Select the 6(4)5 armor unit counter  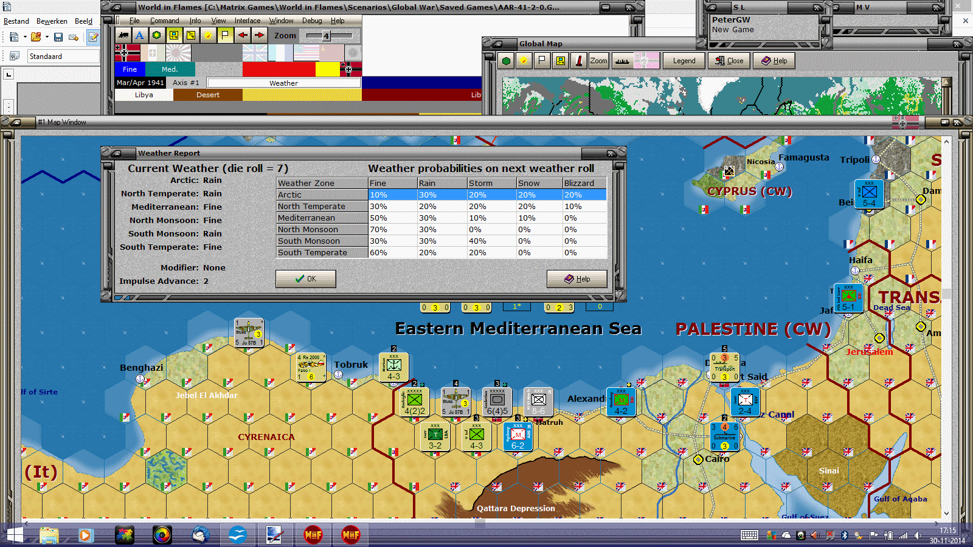pyautogui.click(x=497, y=402)
